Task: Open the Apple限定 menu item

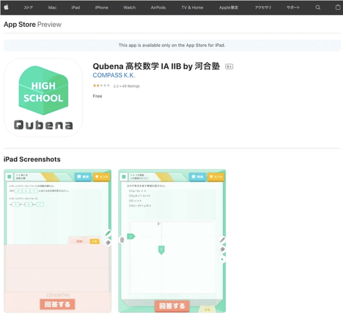Action: coord(229,8)
